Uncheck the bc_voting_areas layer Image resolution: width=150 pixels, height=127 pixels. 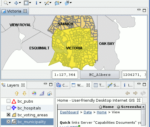(x=8, y=115)
